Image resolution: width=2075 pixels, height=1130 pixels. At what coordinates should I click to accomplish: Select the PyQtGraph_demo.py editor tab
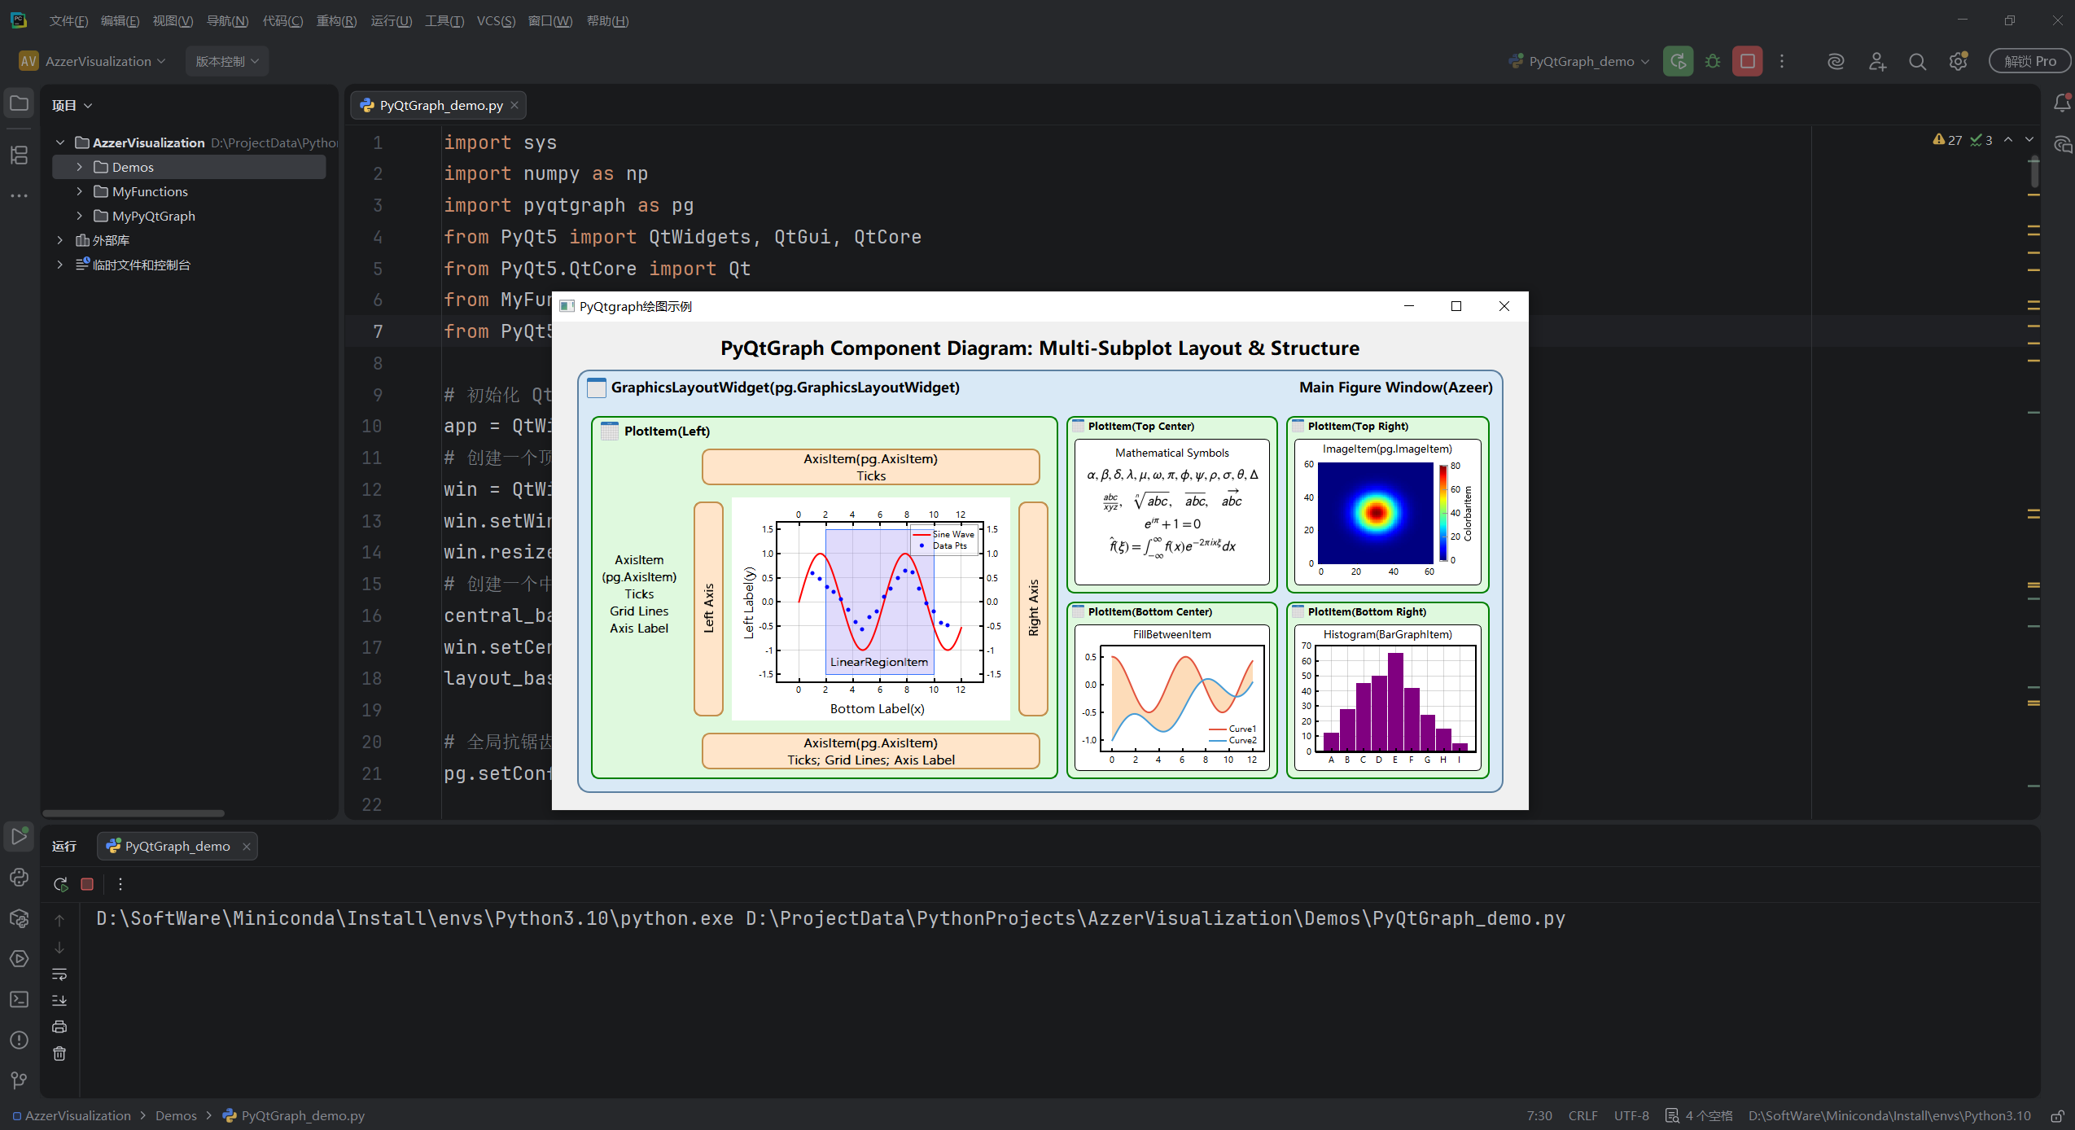coord(439,105)
